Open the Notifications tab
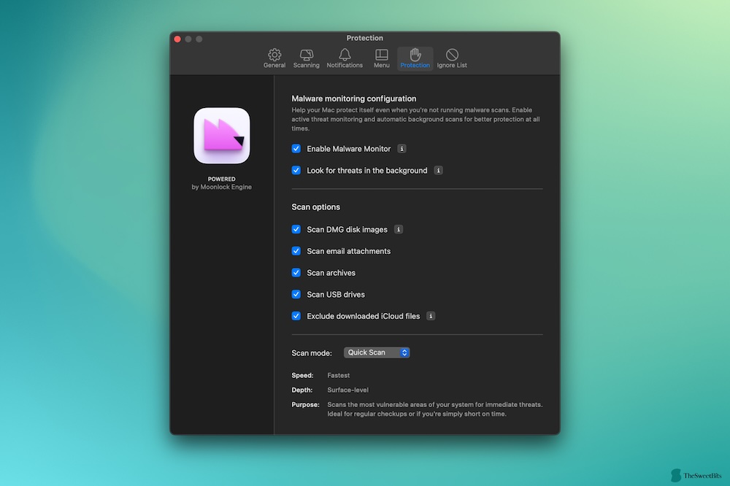The height and width of the screenshot is (486, 730). [x=345, y=58]
